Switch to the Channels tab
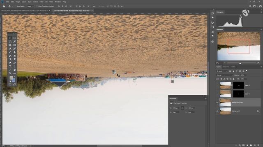Viewport: 263px width, 147px height. click(226, 67)
